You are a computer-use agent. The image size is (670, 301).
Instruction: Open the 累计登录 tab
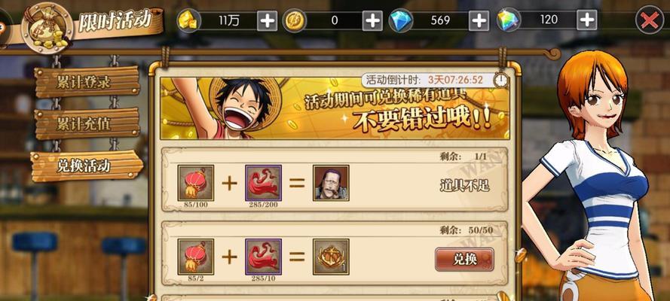[87, 82]
